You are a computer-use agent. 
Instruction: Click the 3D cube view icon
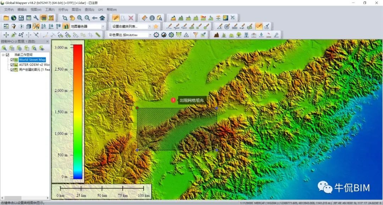[29, 26]
